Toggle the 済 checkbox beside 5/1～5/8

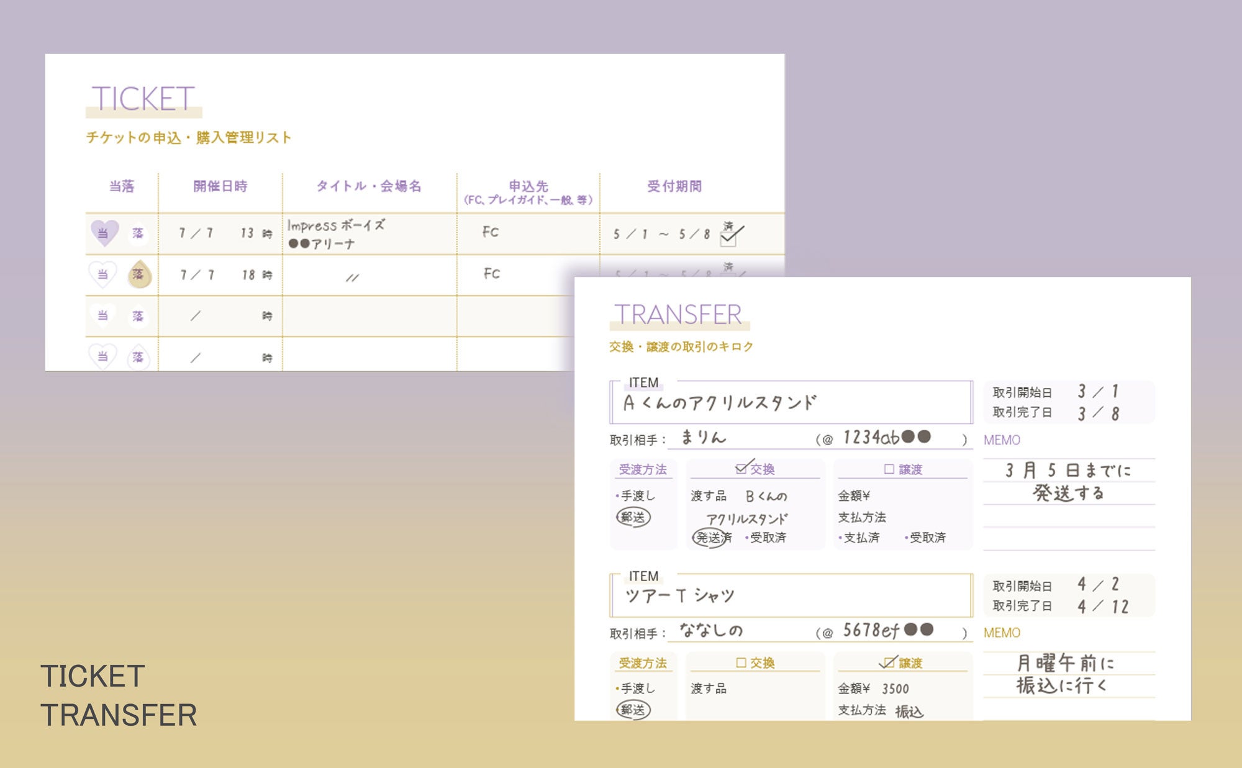point(728,238)
